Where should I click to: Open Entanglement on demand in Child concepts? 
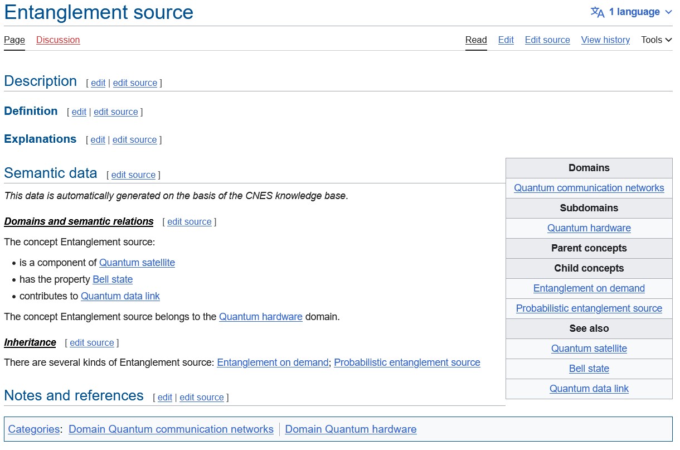coord(589,288)
